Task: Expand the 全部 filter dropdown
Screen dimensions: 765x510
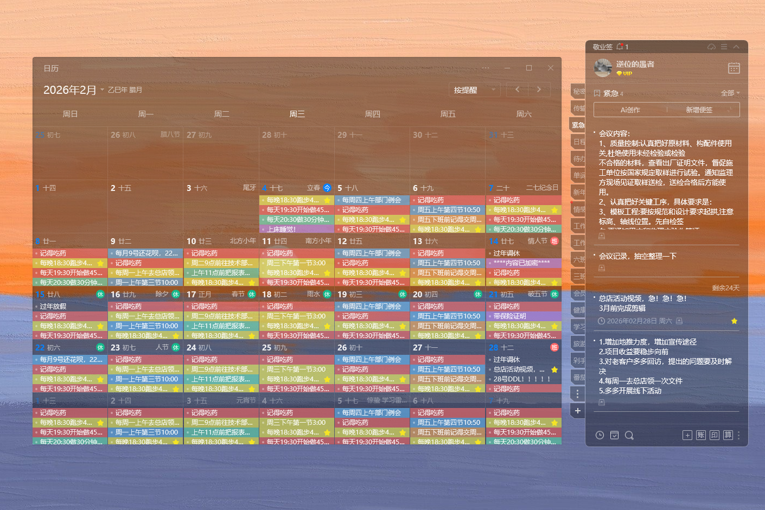Action: (x=730, y=93)
